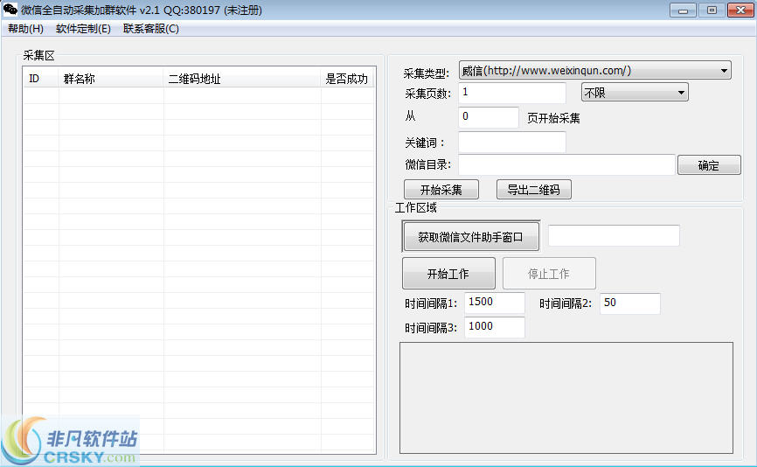
Task: Click the 关键词 input field
Action: click(x=511, y=142)
